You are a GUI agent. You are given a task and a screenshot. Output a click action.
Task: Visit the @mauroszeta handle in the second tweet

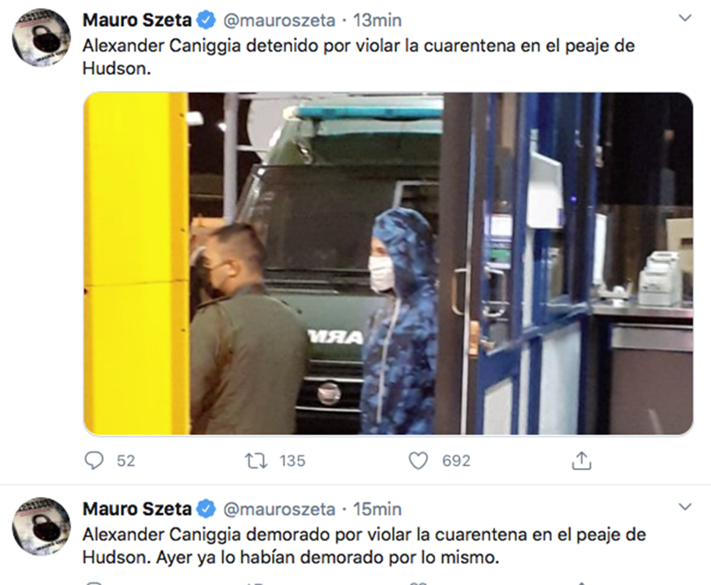[279, 509]
